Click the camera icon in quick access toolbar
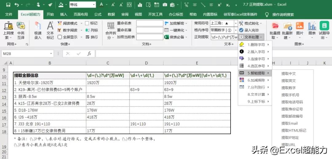Screen dimensions: 332x159 pos(165,5)
